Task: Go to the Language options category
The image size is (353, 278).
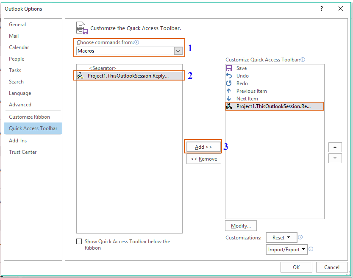Action: click(33, 93)
